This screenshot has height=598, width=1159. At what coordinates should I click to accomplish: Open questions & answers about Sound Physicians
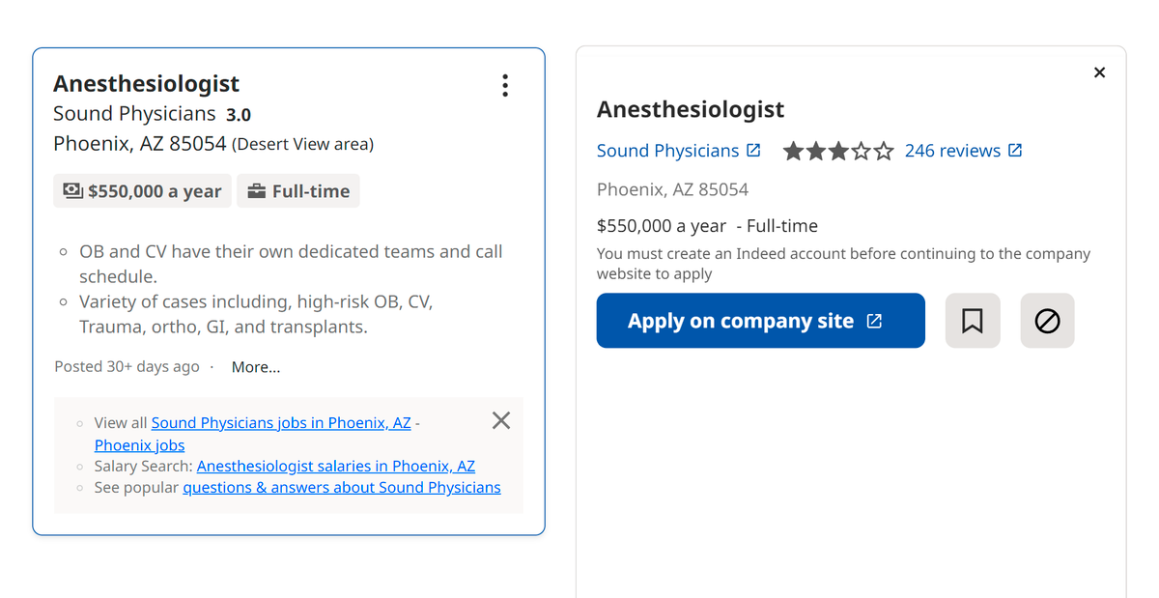pyautogui.click(x=342, y=488)
